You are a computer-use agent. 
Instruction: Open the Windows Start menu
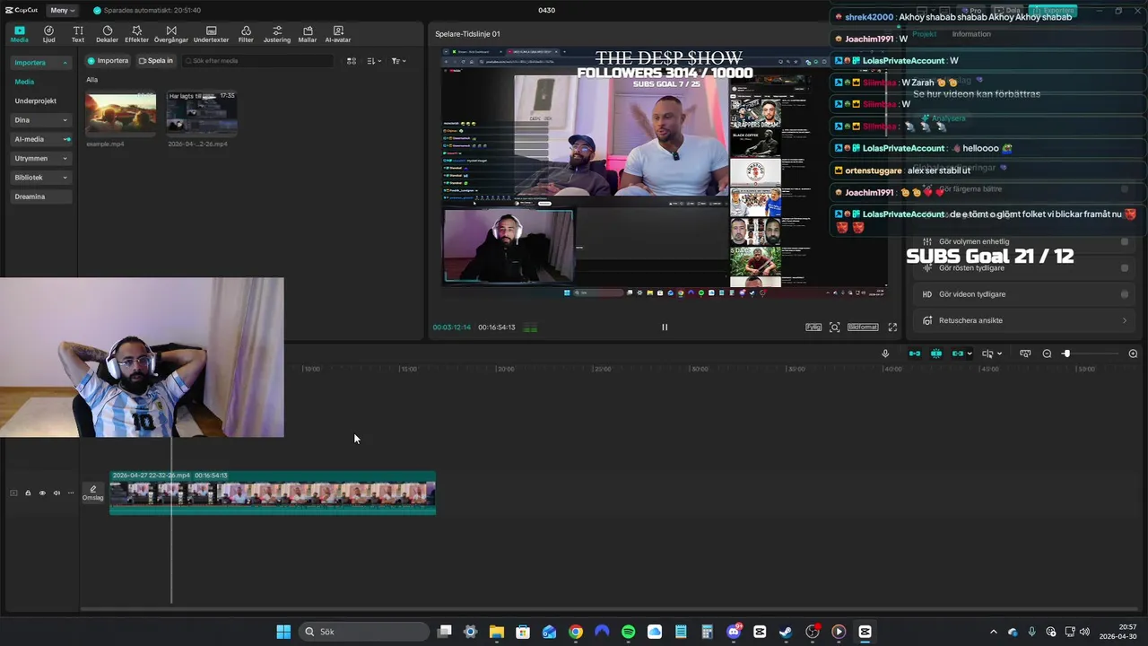tap(283, 632)
